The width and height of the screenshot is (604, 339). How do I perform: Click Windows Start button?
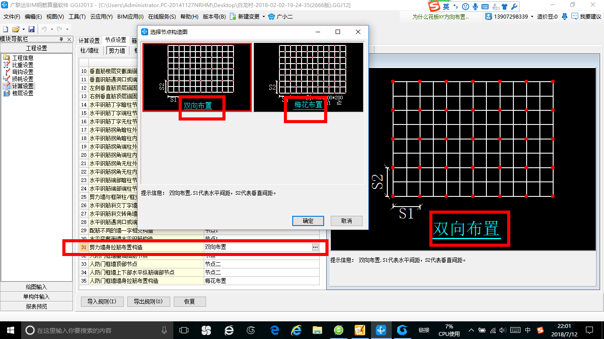tap(10, 330)
